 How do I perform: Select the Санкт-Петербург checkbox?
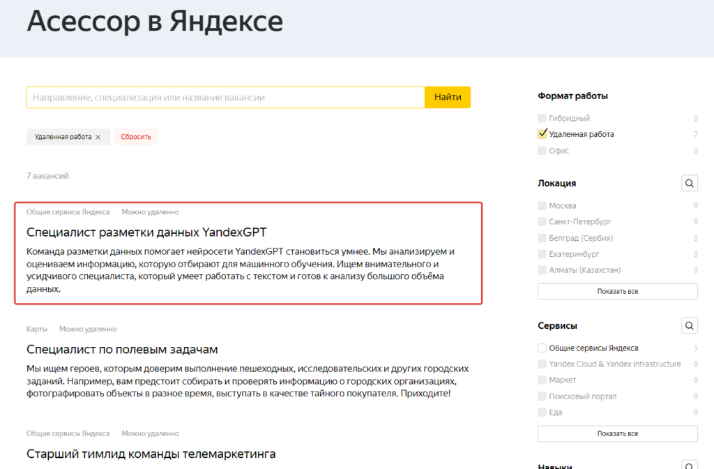[542, 221]
